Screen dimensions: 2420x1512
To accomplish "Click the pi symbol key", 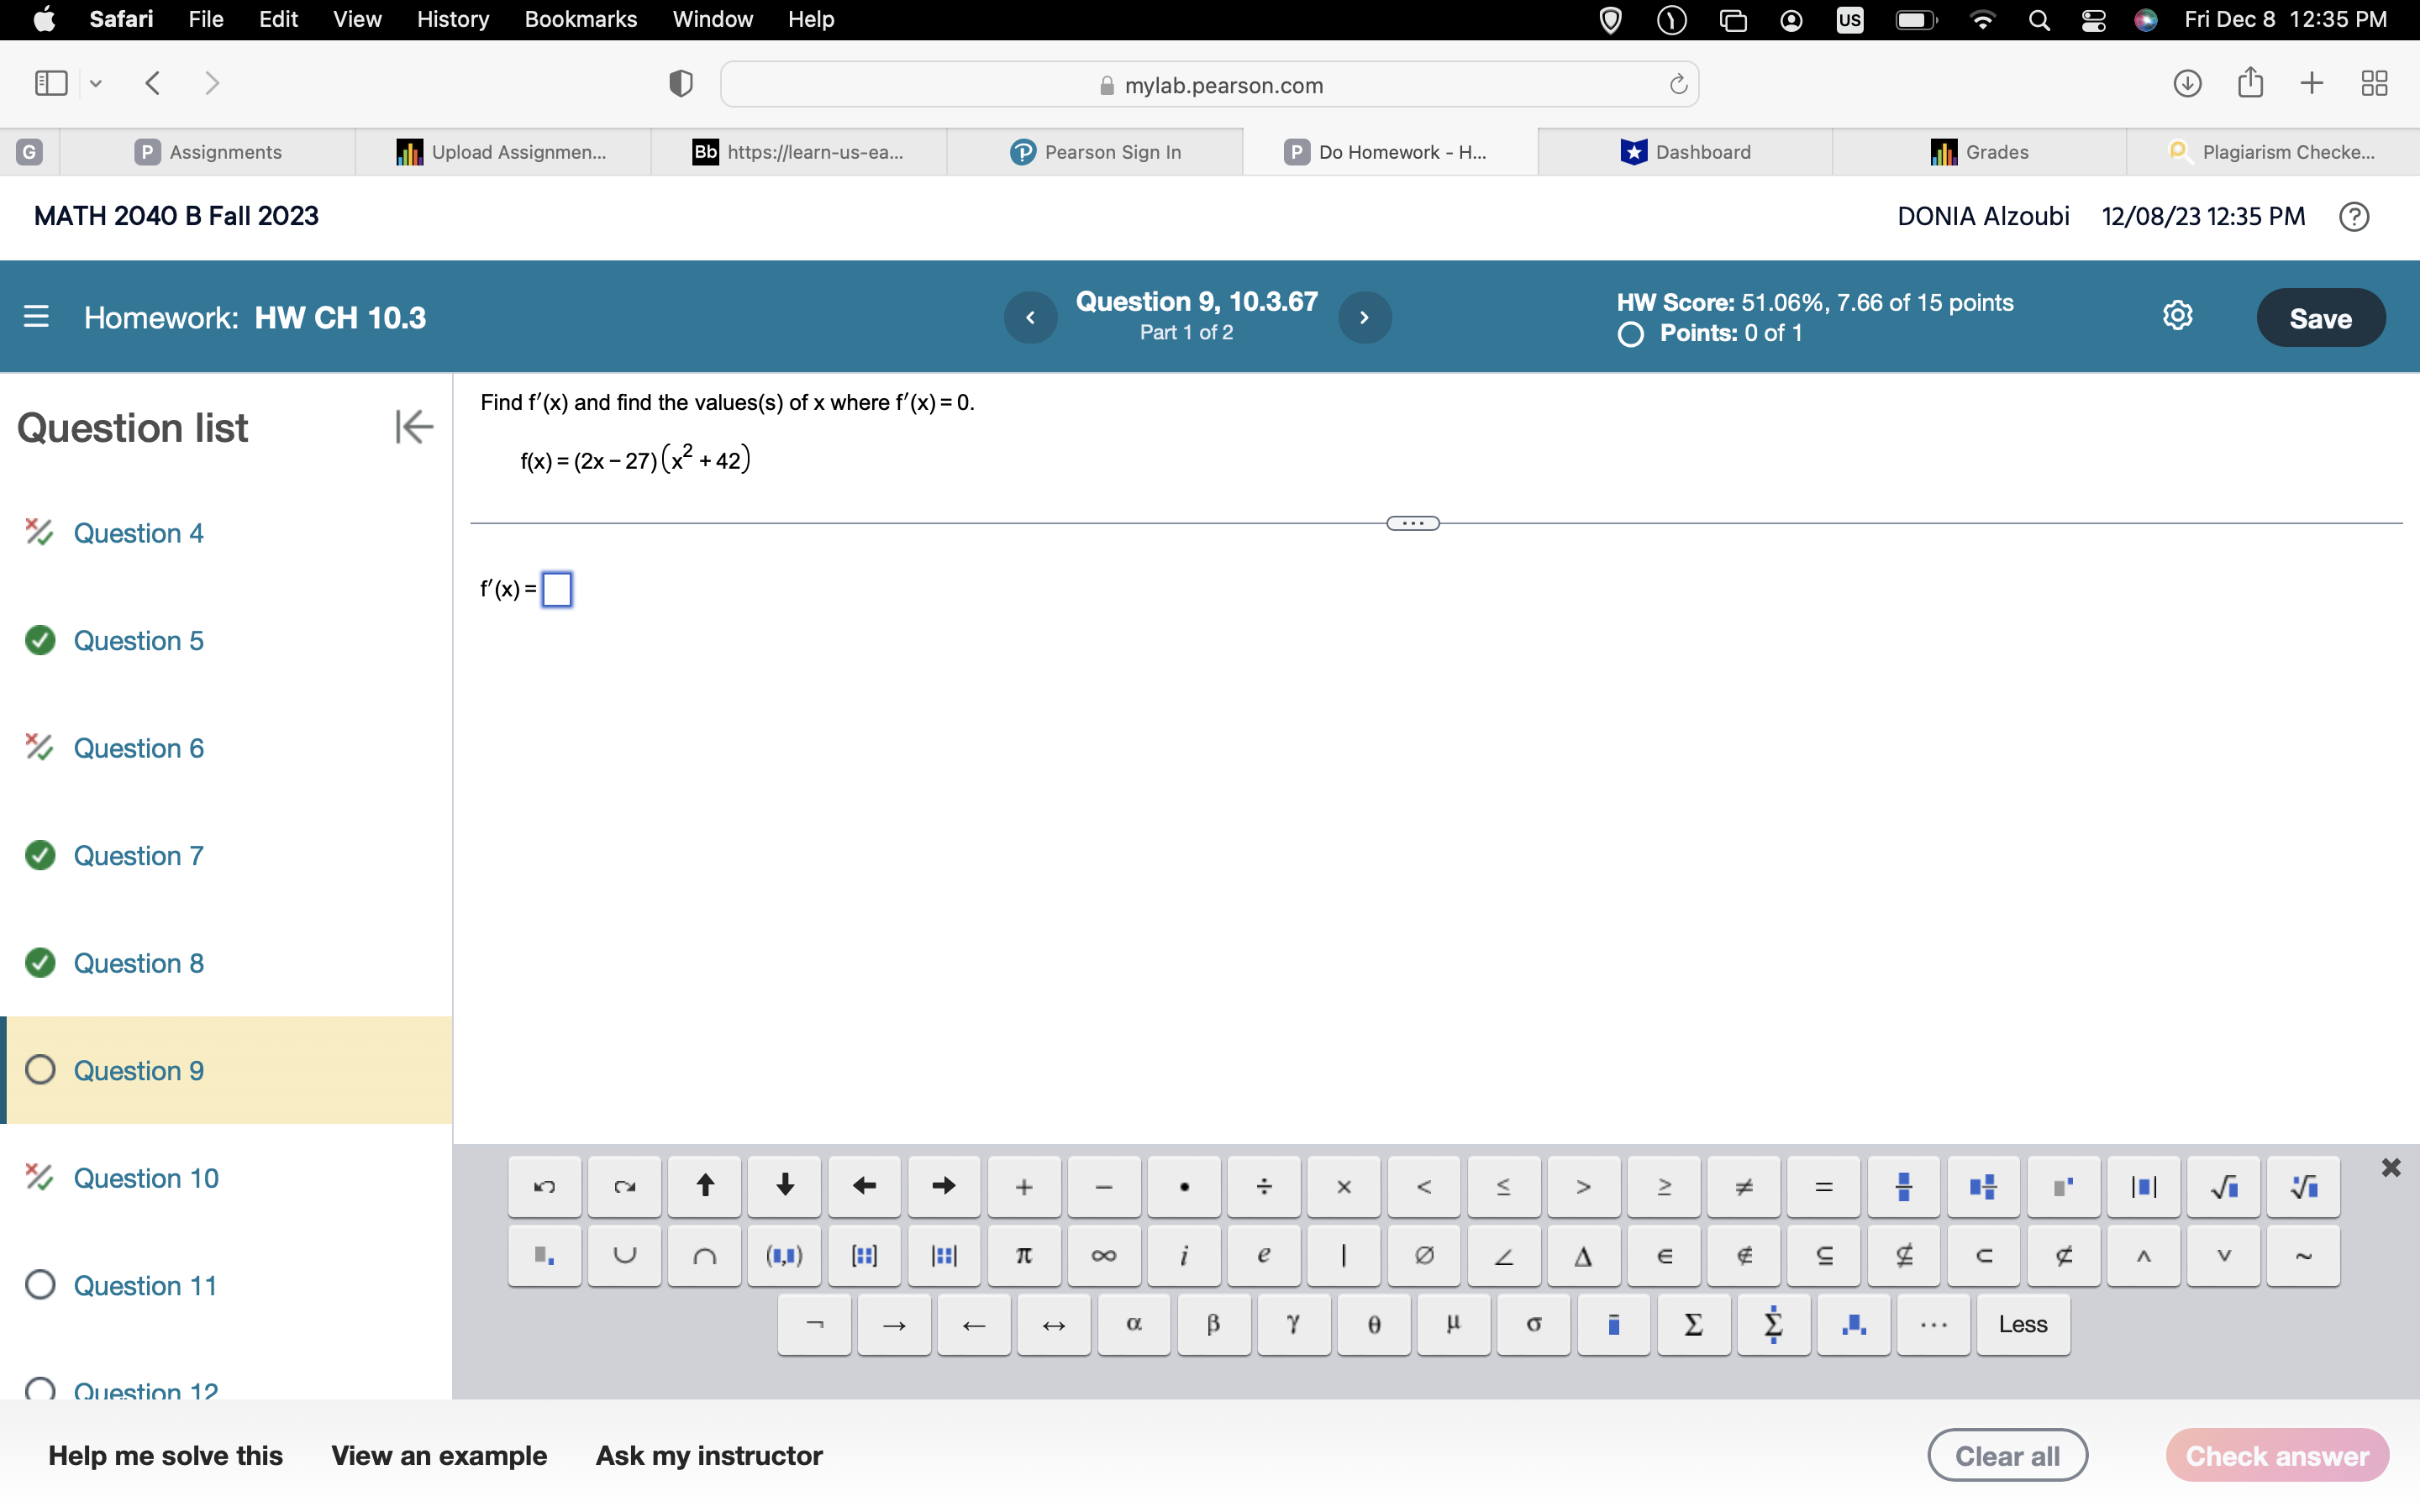I will [x=1023, y=1255].
